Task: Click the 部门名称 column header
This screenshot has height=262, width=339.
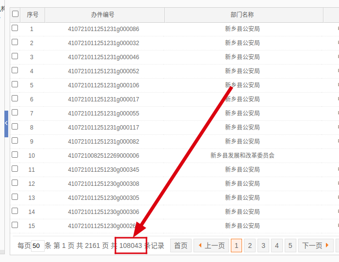Action: click(x=242, y=15)
